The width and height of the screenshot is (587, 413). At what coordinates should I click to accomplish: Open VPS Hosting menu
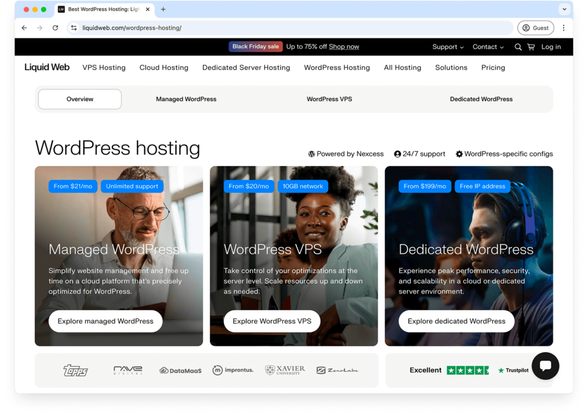click(104, 68)
